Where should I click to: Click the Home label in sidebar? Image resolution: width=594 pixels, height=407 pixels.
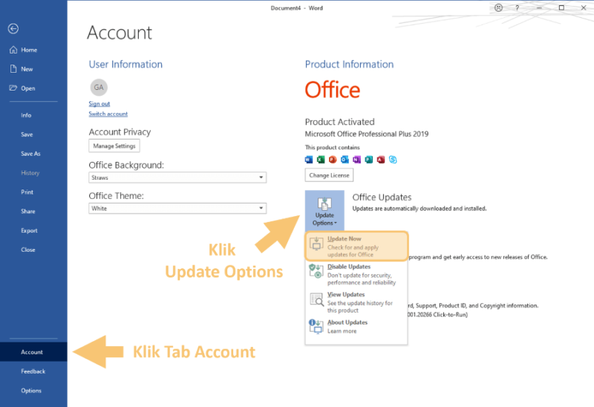coord(29,50)
